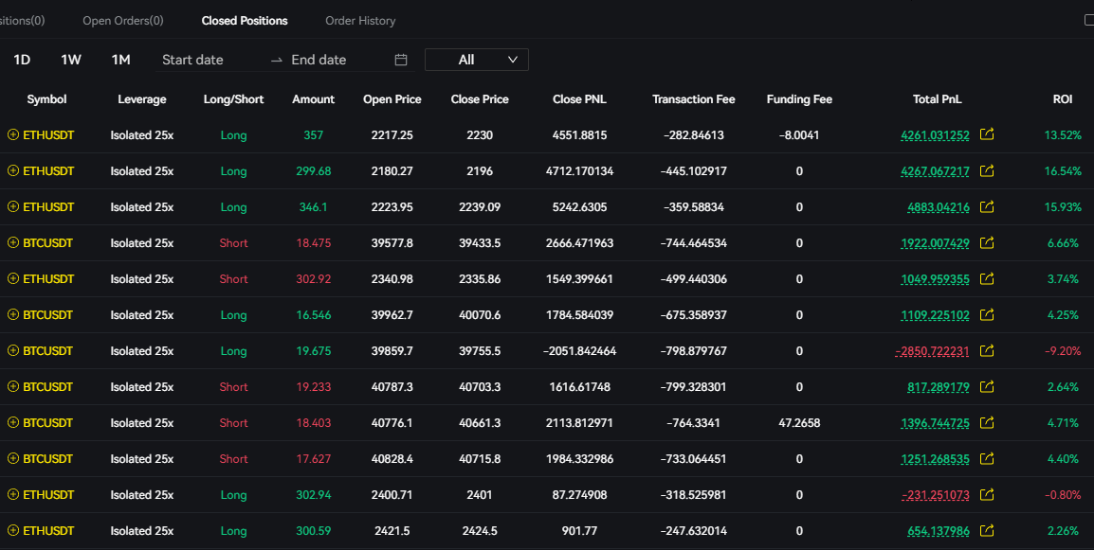
Task: Click plus icon beside BTCUSDT opened at 39577.8
Action: [x=12, y=243]
